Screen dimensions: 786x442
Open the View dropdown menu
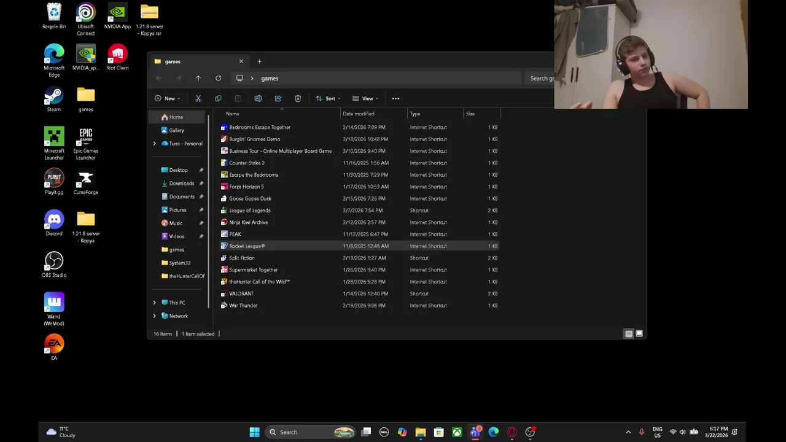tap(365, 98)
